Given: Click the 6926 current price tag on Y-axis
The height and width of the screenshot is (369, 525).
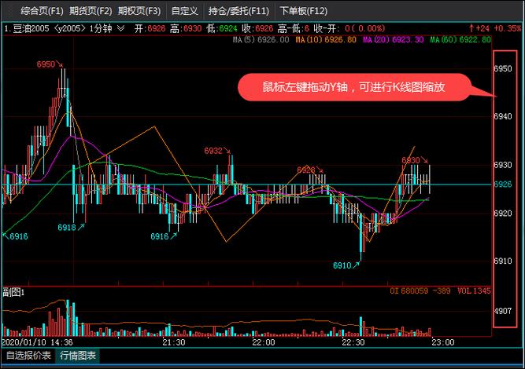Looking at the screenshot, I should [x=502, y=184].
